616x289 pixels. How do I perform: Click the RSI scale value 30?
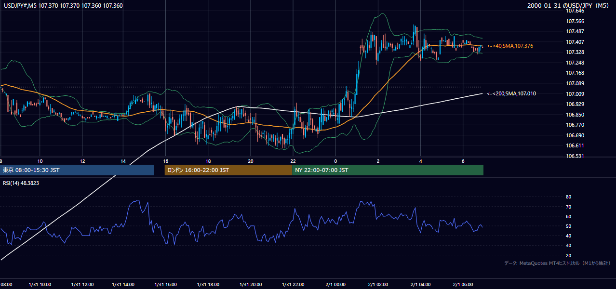tap(568, 246)
